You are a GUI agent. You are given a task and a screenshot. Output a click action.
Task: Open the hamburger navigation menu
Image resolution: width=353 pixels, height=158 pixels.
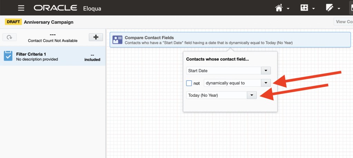click(x=21, y=8)
